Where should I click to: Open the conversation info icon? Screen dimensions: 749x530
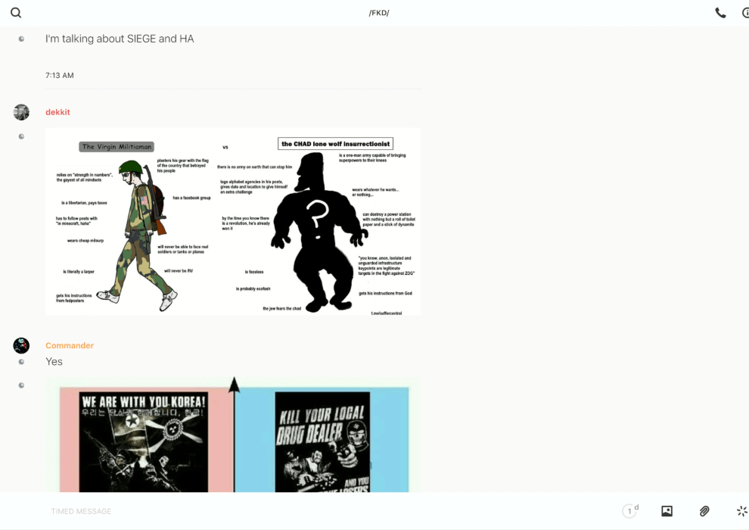[x=745, y=13]
